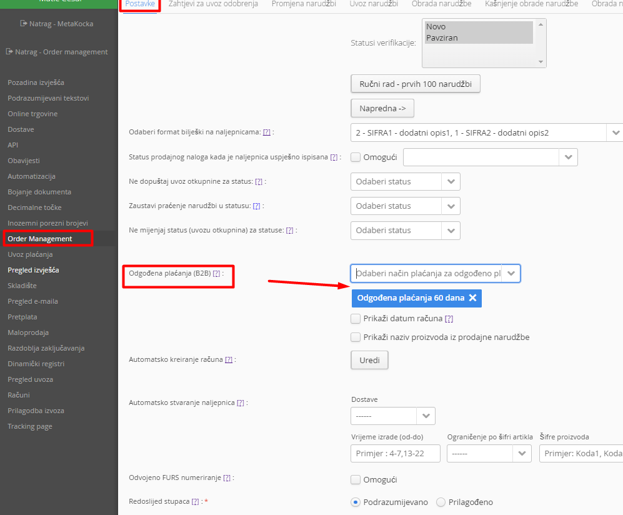623x515 pixels.
Task: Focus the Vrijeme izrade (od-do) field
Action: (x=396, y=453)
